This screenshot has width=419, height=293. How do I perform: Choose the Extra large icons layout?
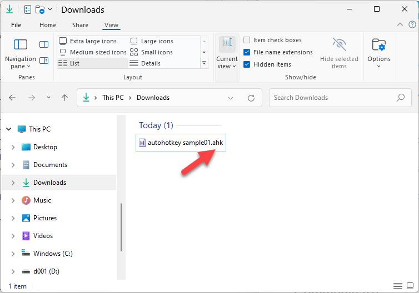pyautogui.click(x=88, y=41)
